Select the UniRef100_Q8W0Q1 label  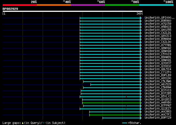pyautogui.click(x=158, y=60)
